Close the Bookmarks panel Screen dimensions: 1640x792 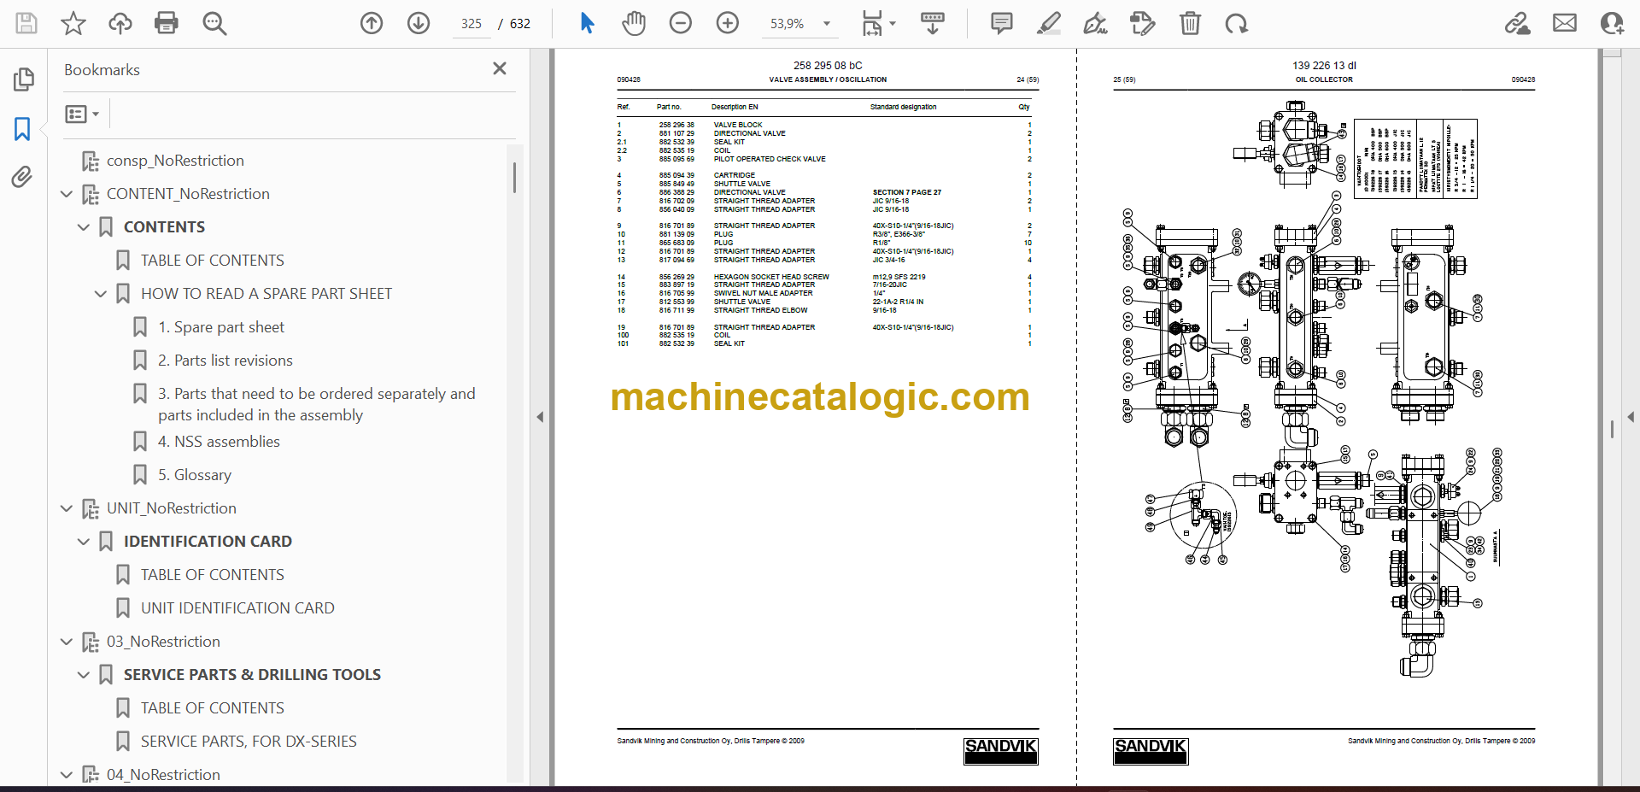(x=500, y=68)
